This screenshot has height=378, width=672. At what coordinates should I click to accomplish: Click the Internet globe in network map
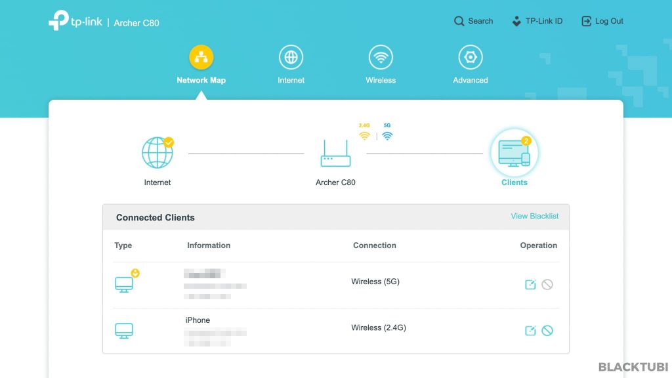point(157,152)
